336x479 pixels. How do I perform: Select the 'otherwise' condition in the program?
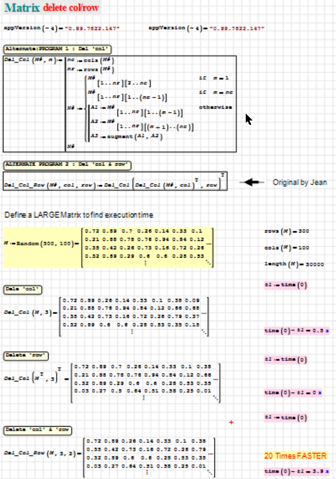(216, 107)
